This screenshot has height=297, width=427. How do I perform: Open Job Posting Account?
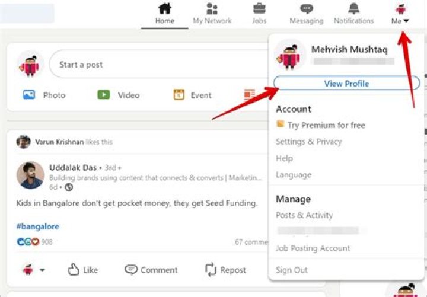click(x=313, y=248)
